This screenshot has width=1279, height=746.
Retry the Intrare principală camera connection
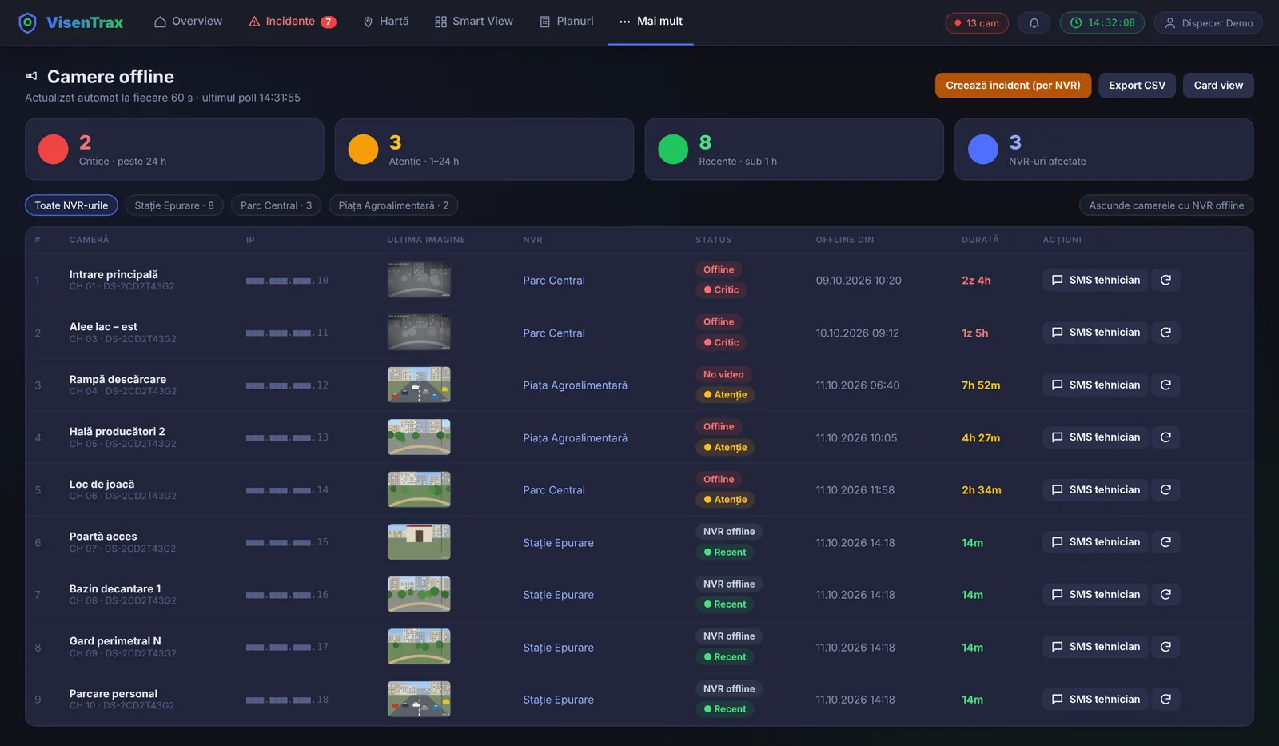pyautogui.click(x=1165, y=280)
